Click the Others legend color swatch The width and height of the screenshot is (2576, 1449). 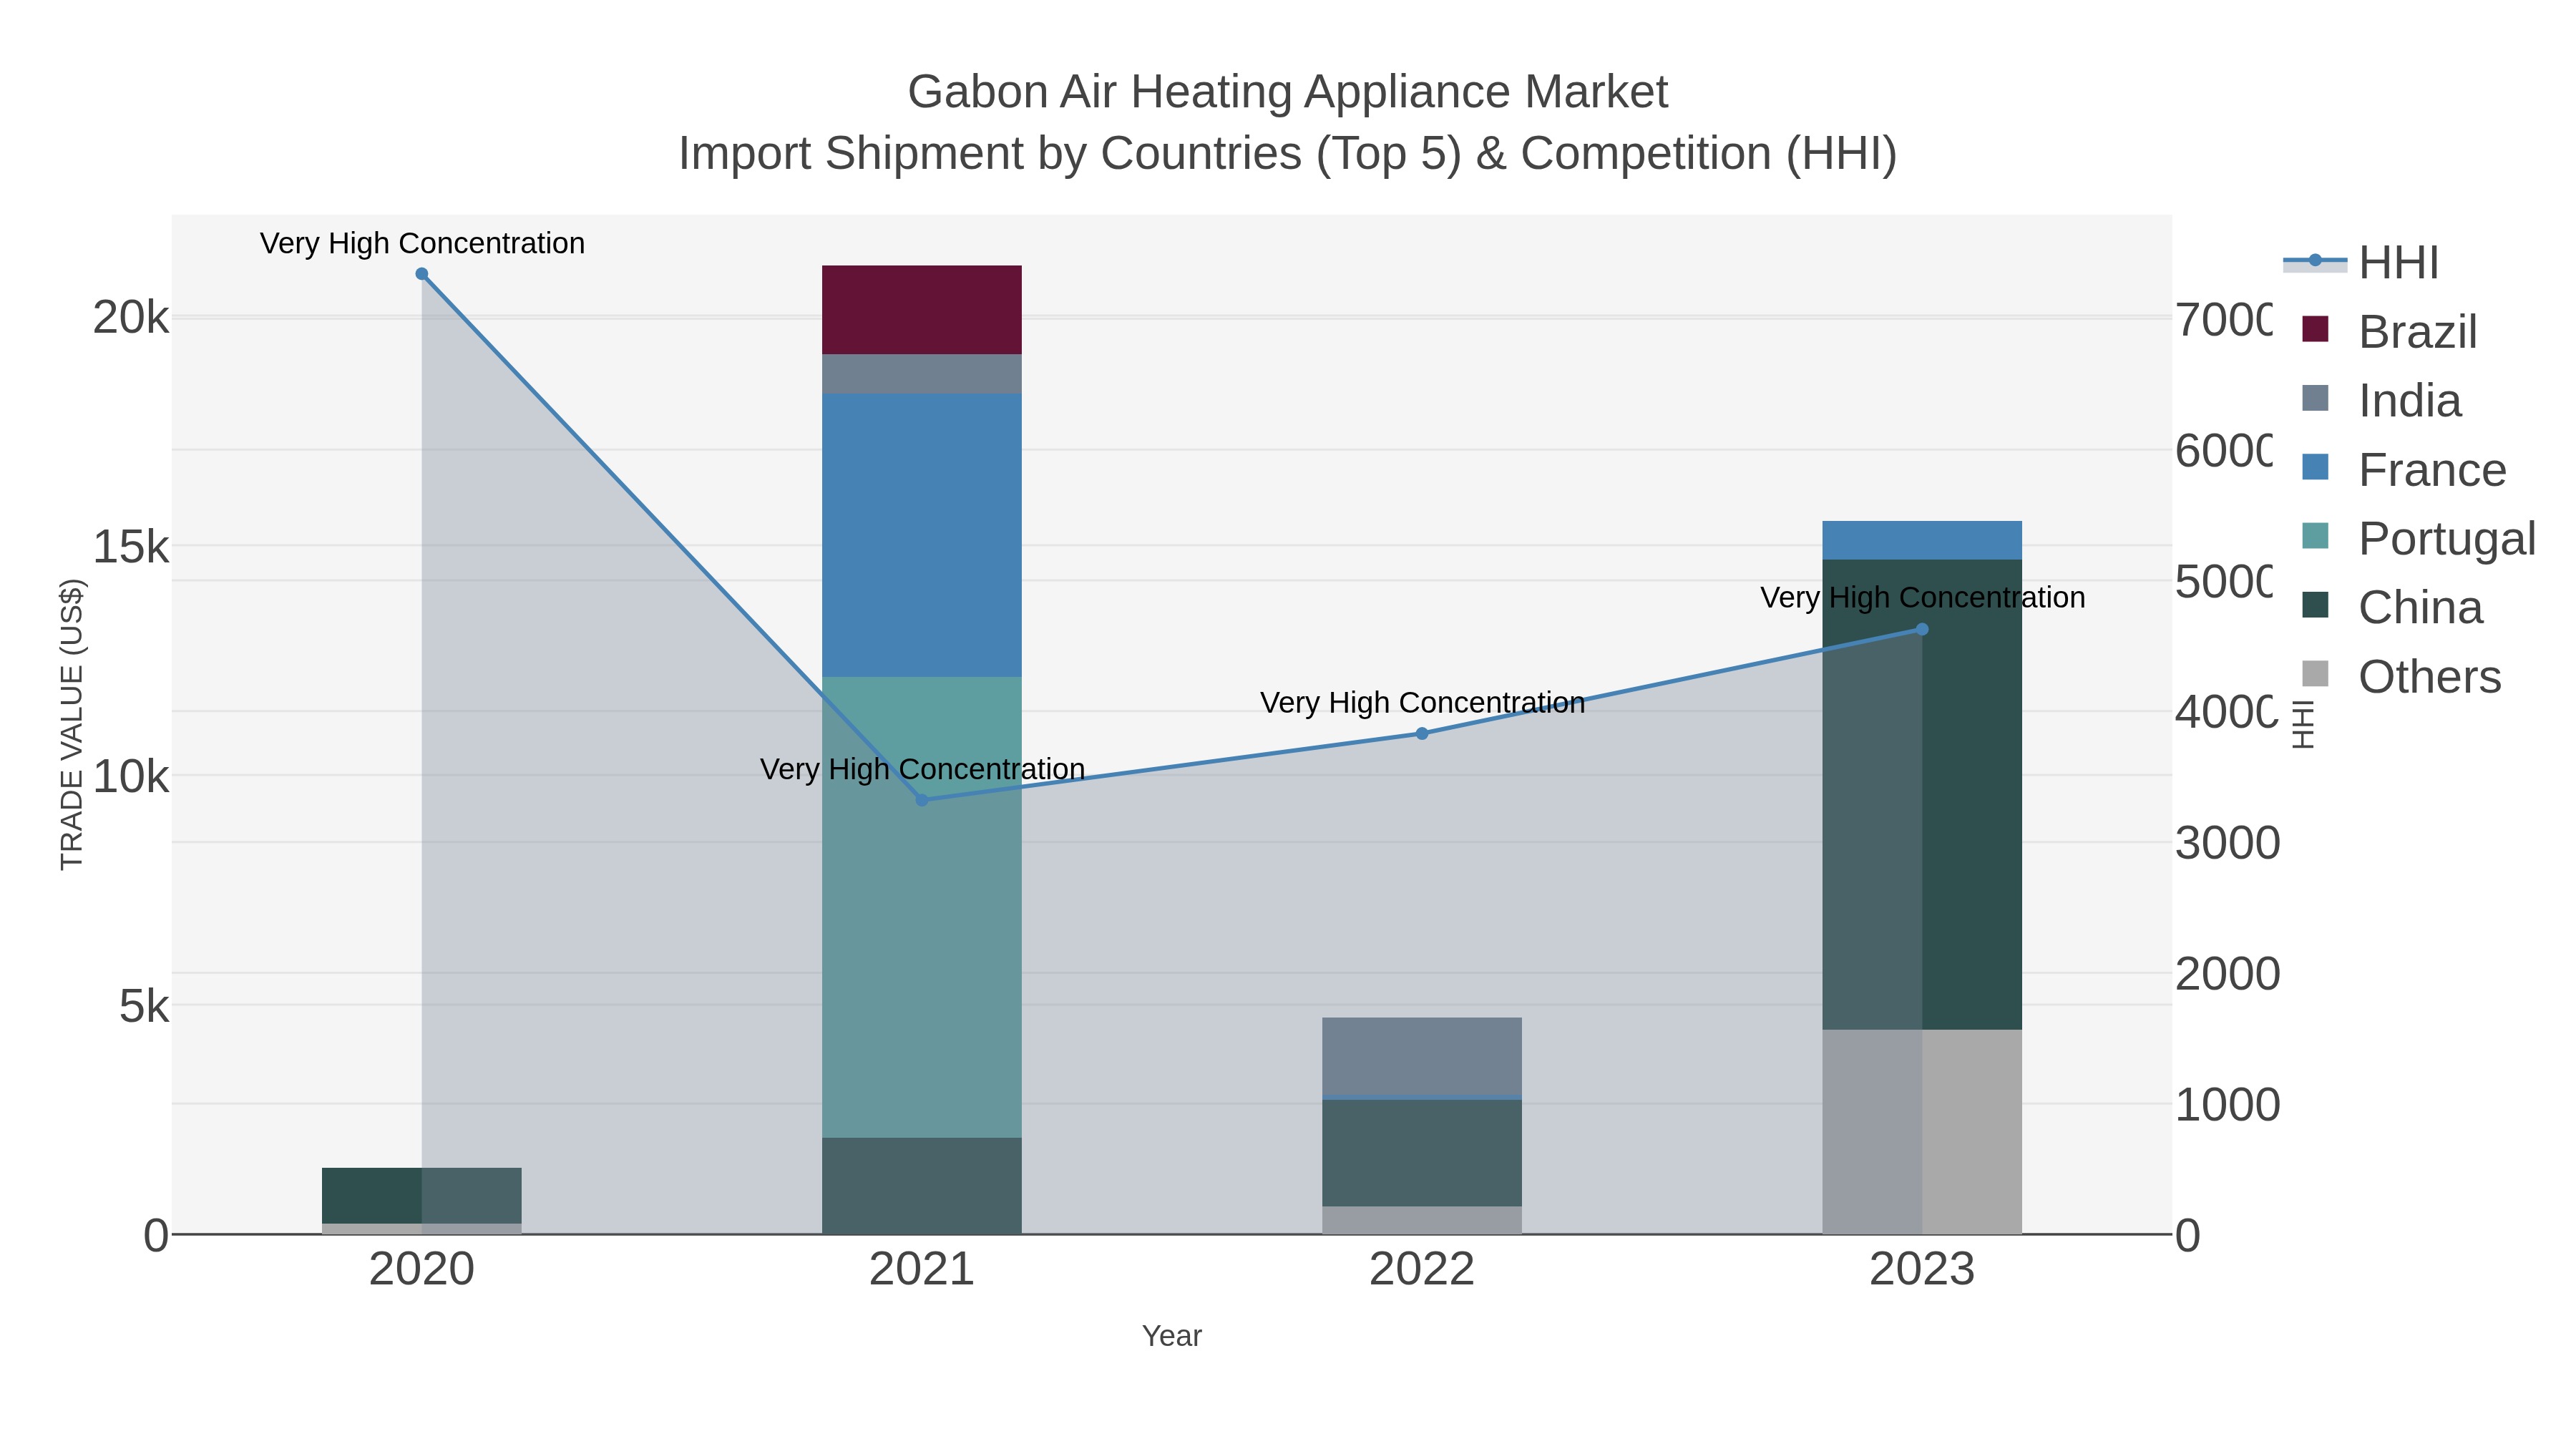[2315, 674]
